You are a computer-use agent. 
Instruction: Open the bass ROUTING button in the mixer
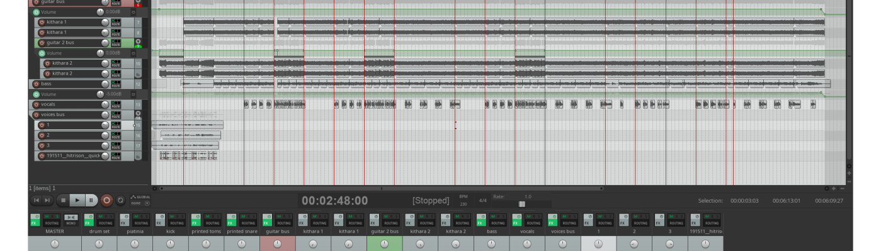(499, 223)
